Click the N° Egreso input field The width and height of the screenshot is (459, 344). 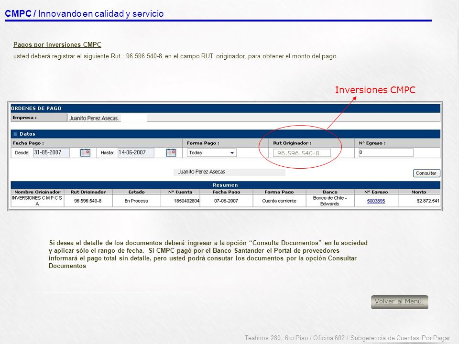pos(386,152)
